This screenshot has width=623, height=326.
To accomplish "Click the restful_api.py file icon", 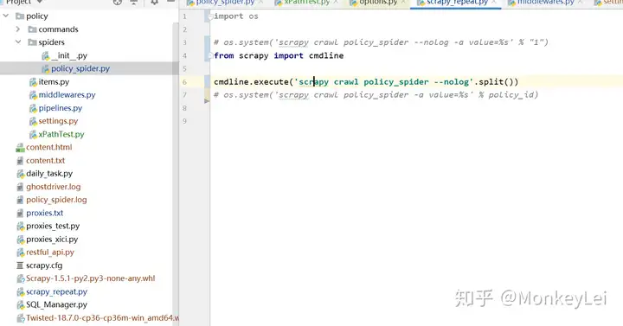I will tap(20, 252).
